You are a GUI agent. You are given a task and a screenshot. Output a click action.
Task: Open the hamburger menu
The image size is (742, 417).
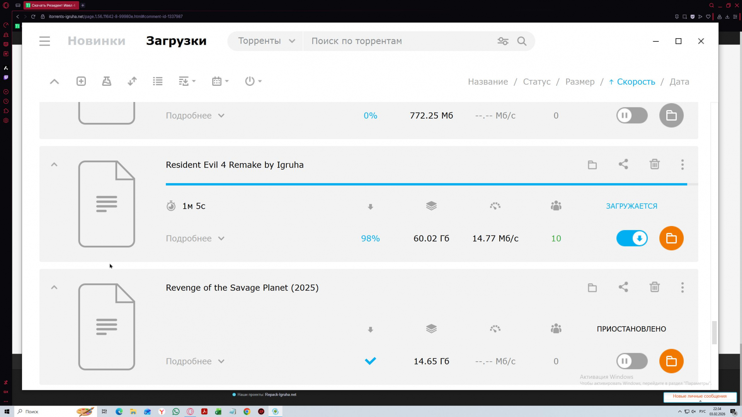44,41
